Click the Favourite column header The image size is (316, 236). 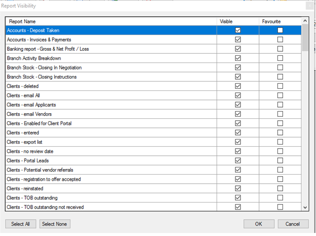[x=280, y=21]
